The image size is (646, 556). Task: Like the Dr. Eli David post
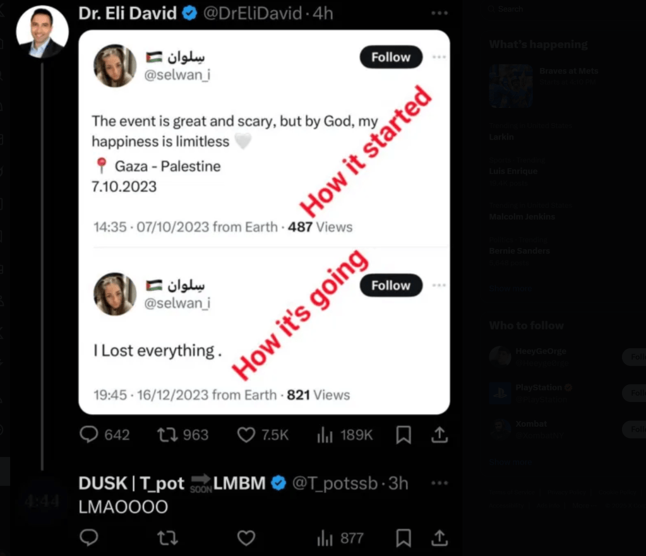(x=263, y=435)
